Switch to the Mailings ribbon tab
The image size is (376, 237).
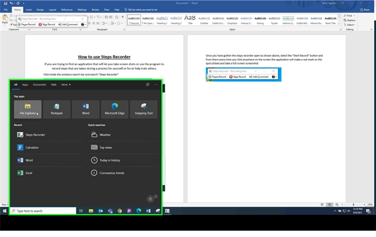click(82, 10)
